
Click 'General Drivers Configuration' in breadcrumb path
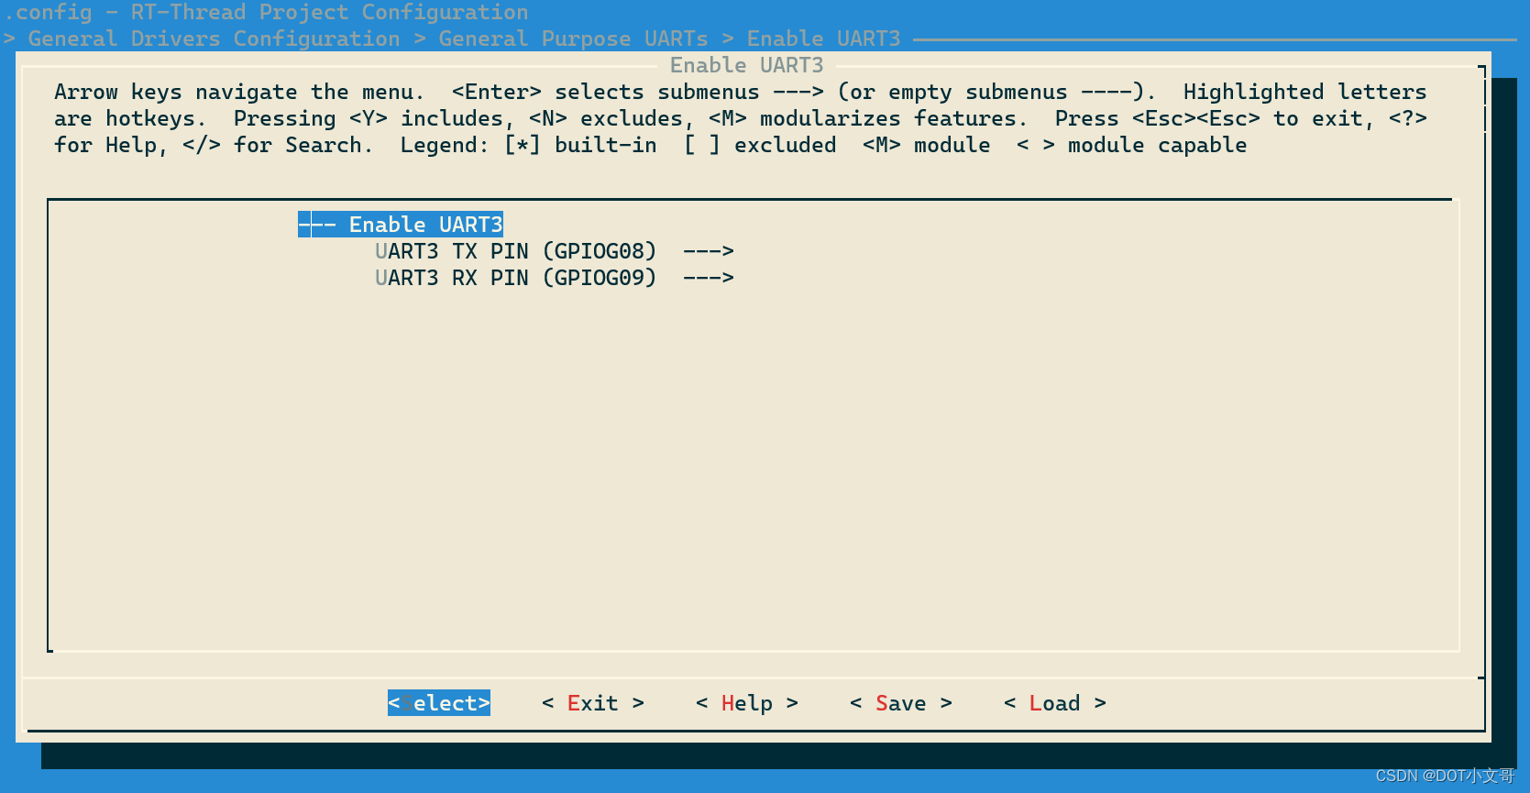coord(215,39)
